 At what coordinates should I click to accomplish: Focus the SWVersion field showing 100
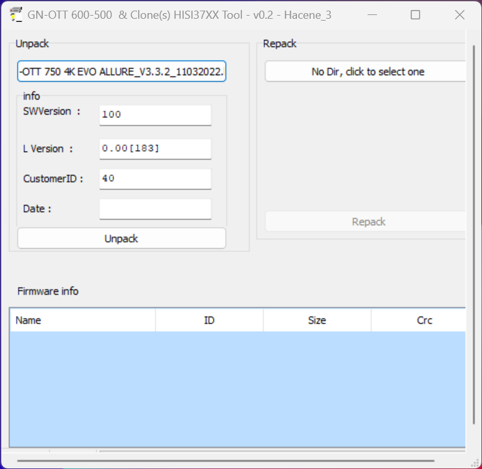(155, 115)
